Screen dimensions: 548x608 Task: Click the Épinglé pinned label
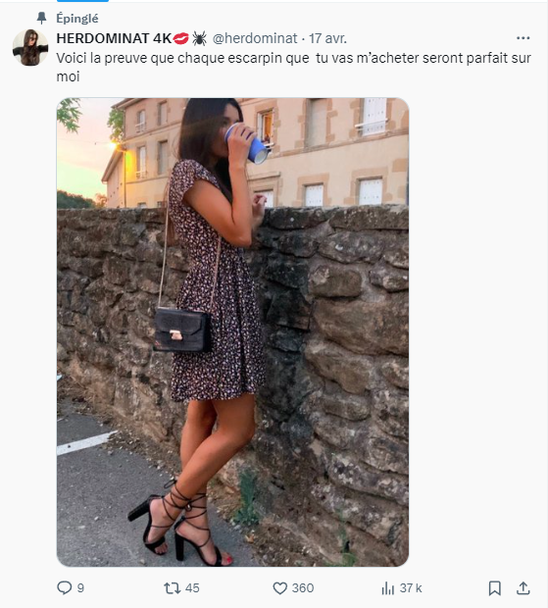coord(77,19)
